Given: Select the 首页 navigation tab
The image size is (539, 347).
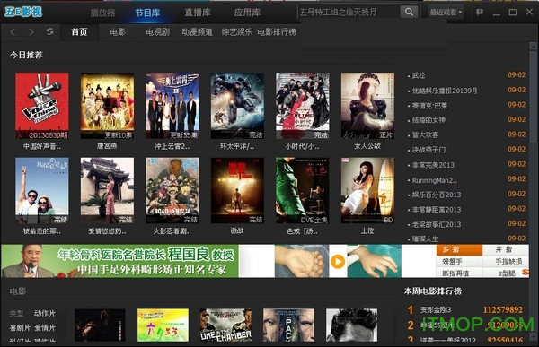Looking at the screenshot, I should 79,32.
